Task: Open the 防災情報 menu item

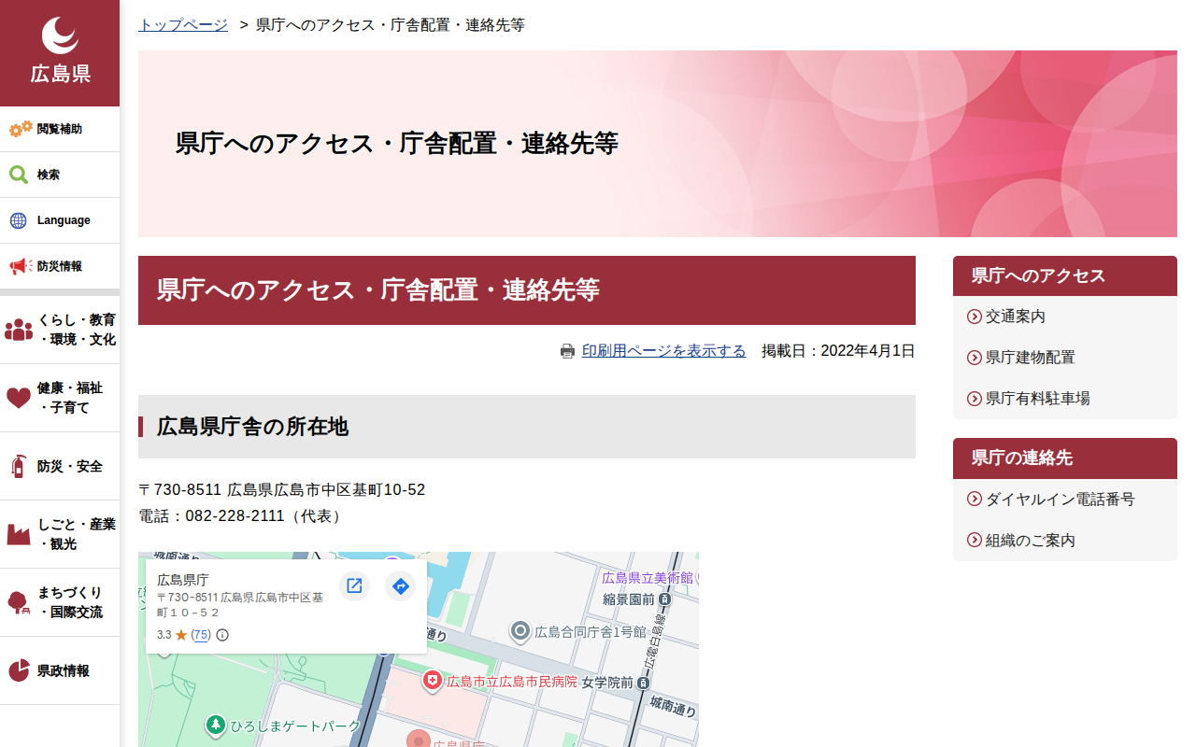Action: 60,266
